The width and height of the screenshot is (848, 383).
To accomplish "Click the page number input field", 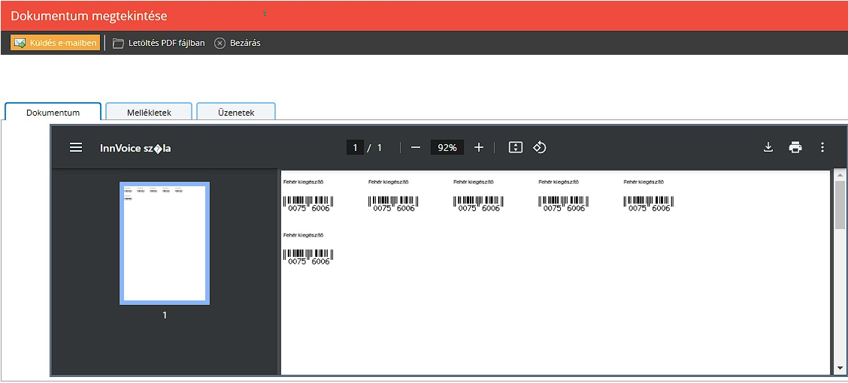I will point(356,147).
